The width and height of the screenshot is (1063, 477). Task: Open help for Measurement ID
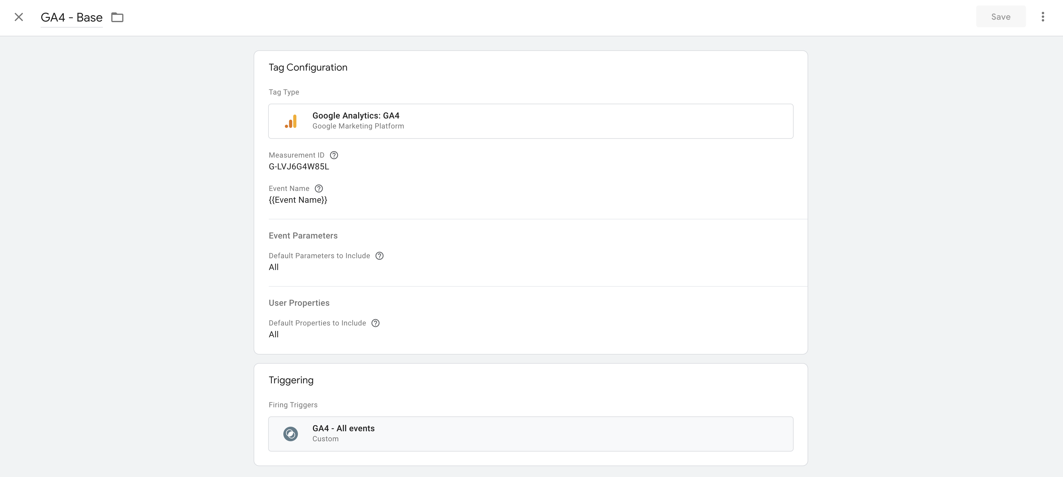click(x=334, y=155)
